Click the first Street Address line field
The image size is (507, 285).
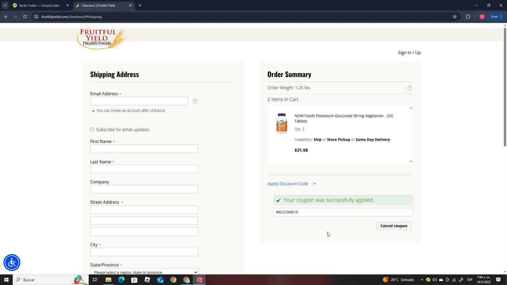pyautogui.click(x=144, y=210)
